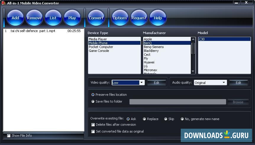Enable the Show File Info checkbox
The width and height of the screenshot is (255, 145).
(x=9, y=136)
